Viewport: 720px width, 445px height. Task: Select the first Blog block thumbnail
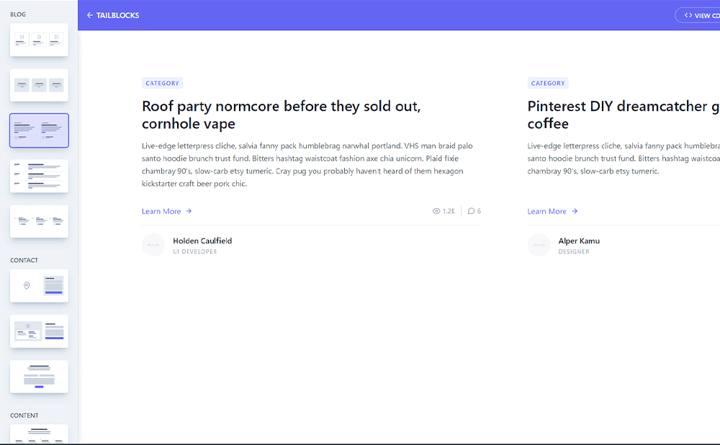coord(39,40)
